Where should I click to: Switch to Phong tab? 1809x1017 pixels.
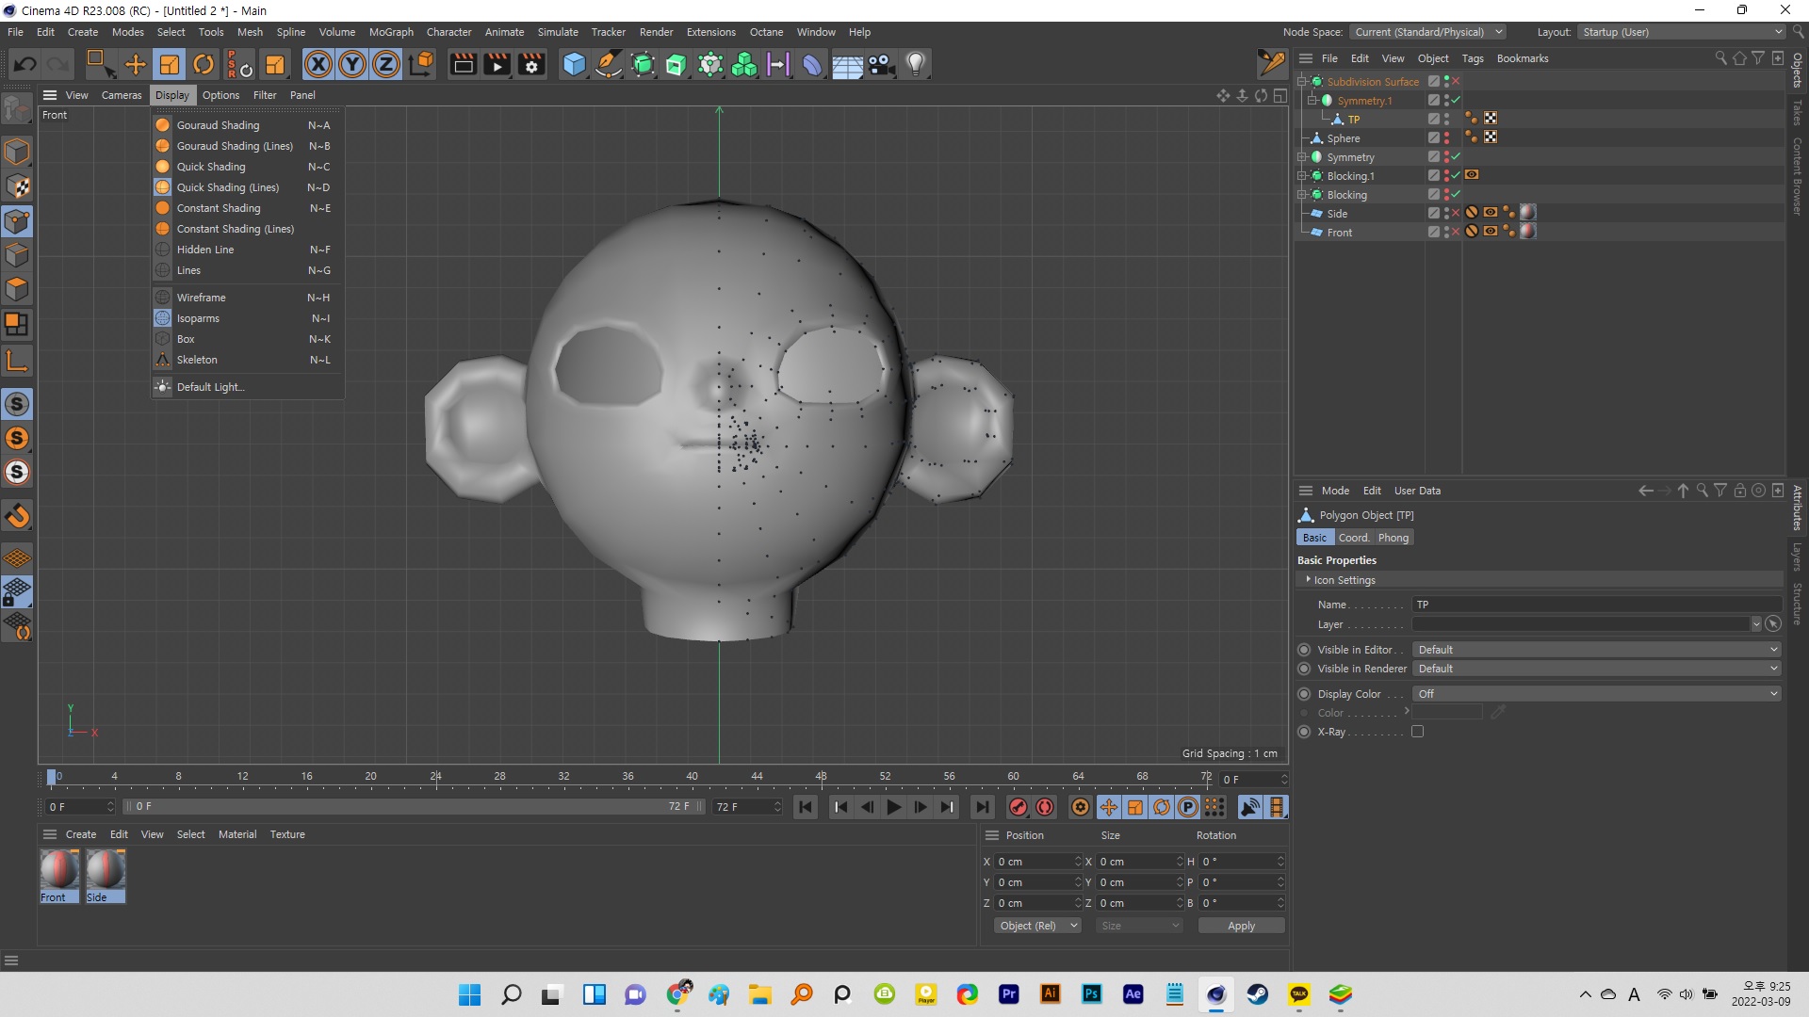pos(1393,538)
